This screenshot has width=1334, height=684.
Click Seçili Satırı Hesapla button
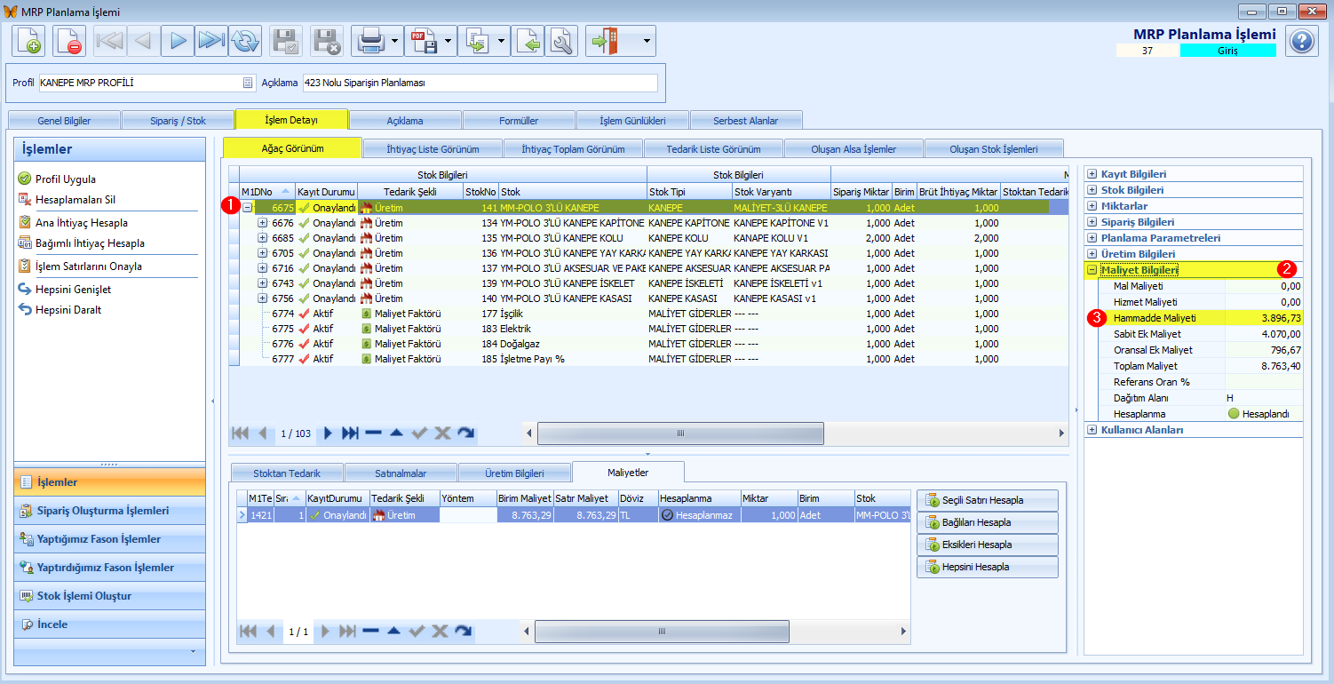988,500
